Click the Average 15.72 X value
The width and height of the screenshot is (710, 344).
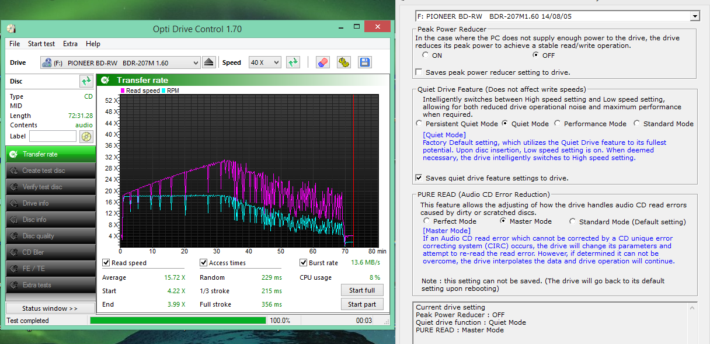coord(175,277)
